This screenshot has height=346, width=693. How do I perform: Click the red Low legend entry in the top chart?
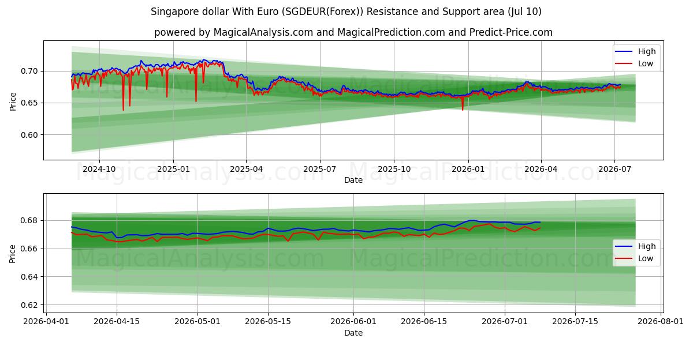click(x=635, y=63)
